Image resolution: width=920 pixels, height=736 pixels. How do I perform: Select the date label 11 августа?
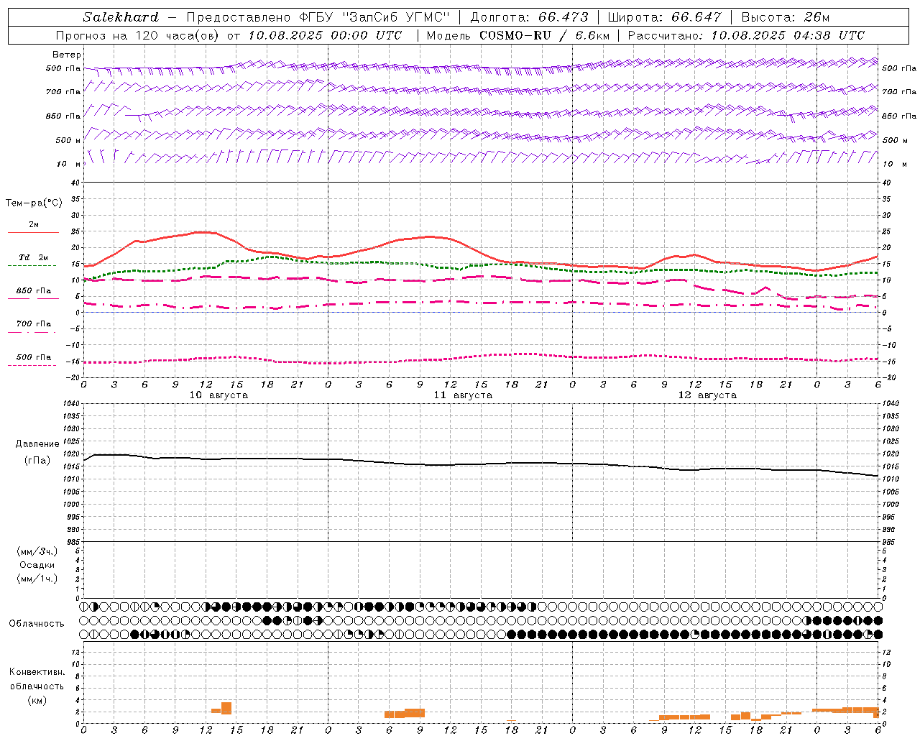tap(463, 395)
